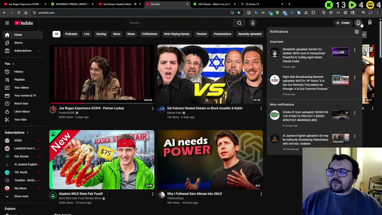Open WOKE channel subscription

point(23,140)
